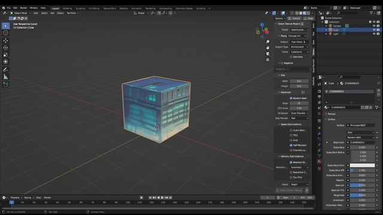Screen dimensions: 383x215
Task: Click the zoom magnifier viewport icon
Action: click(268, 42)
